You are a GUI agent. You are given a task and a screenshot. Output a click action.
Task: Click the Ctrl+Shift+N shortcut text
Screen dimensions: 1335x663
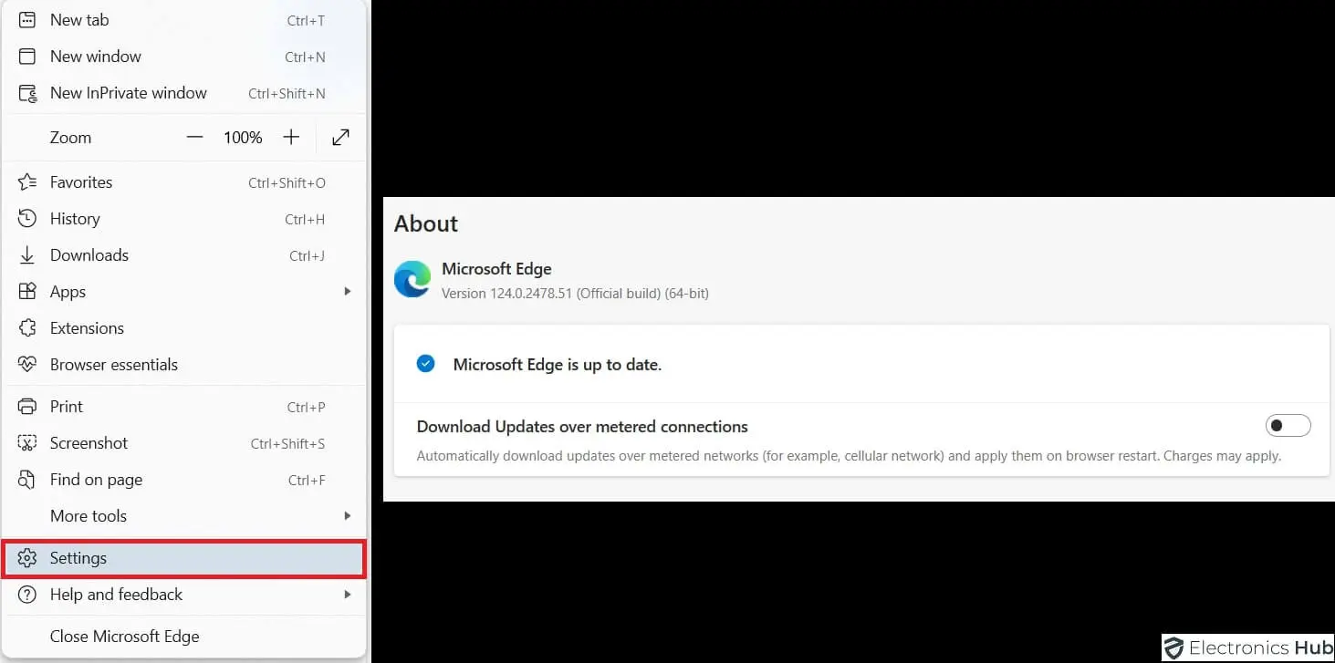[287, 93]
